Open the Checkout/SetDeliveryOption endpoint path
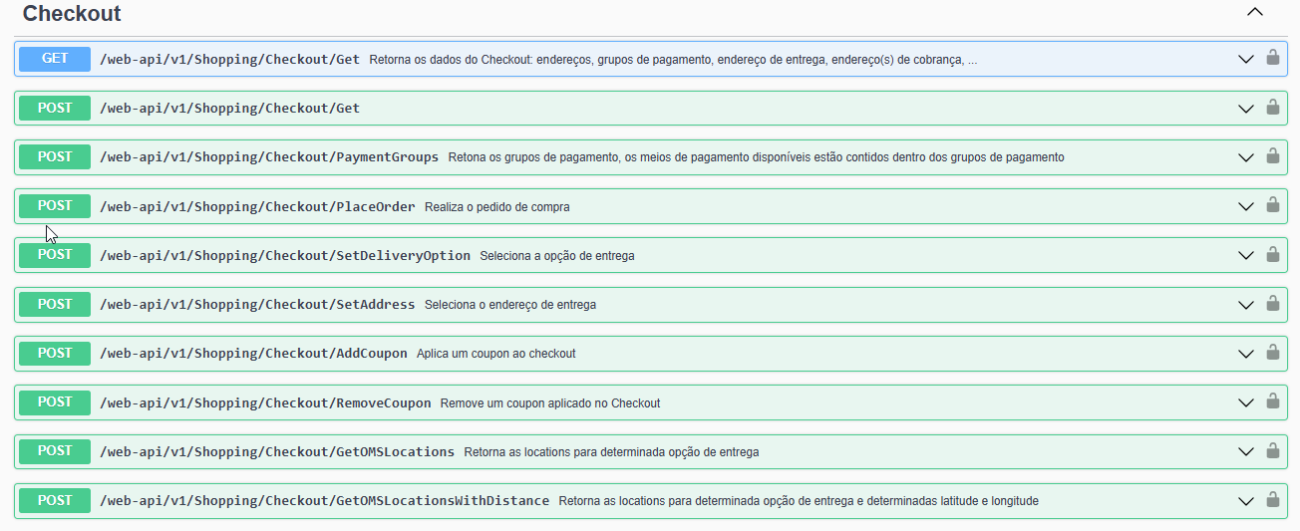The image size is (1300, 531). [285, 255]
